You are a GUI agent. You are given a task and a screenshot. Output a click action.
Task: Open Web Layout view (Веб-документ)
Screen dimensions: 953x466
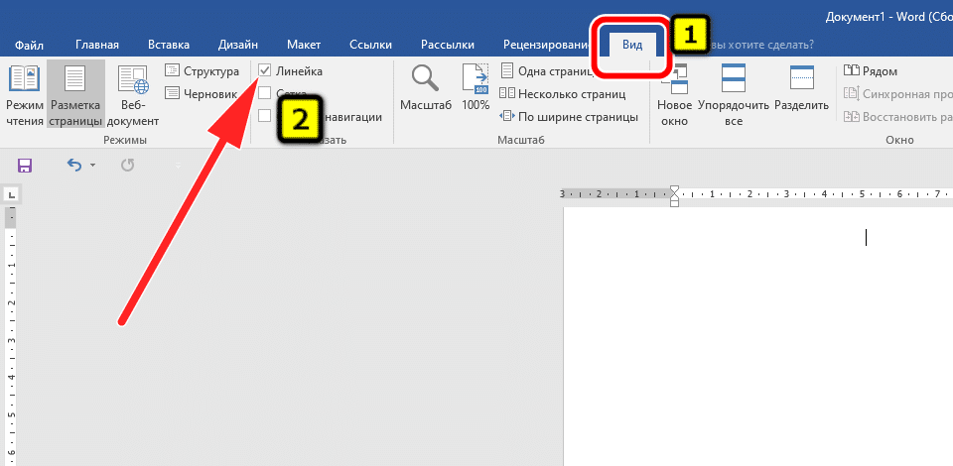coord(133,94)
